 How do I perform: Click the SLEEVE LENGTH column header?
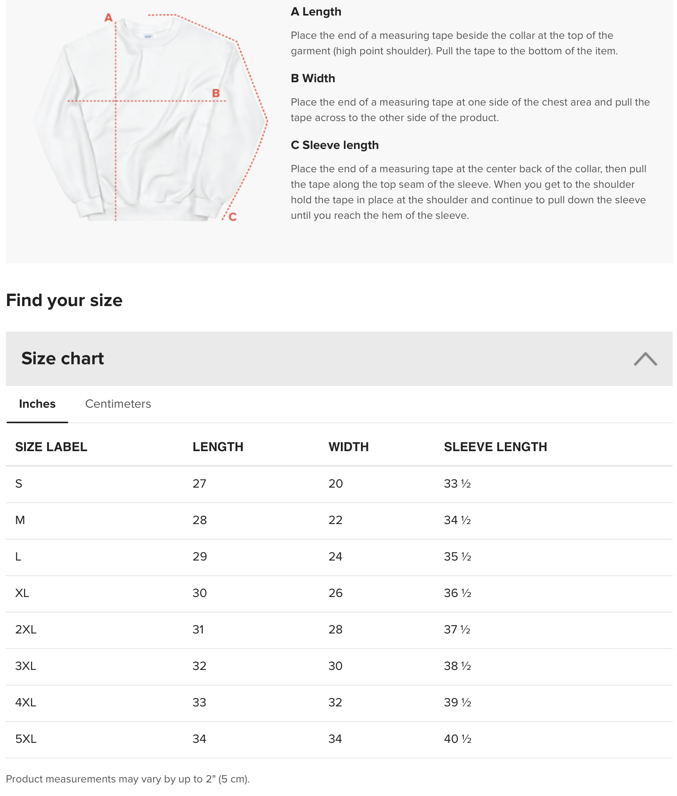[x=496, y=447]
